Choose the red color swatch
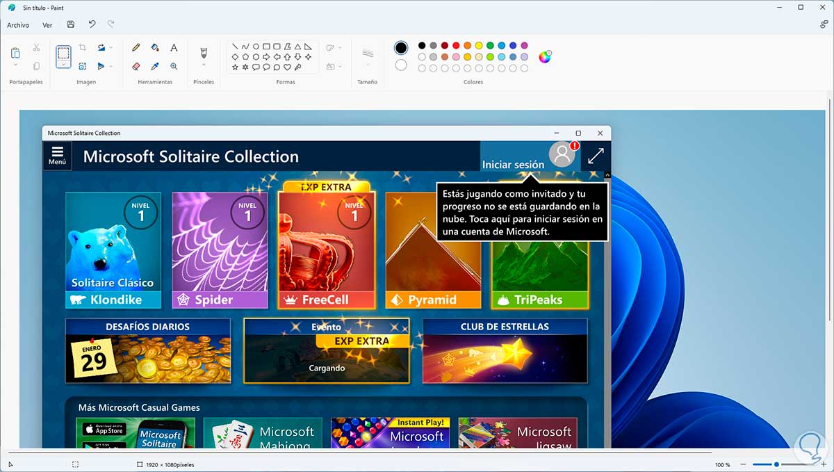This screenshot has height=472, width=834. [x=456, y=45]
